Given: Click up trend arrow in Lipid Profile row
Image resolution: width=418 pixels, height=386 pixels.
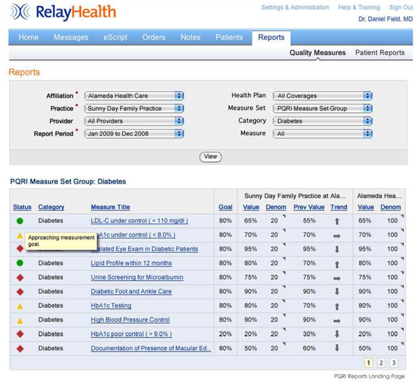Looking at the screenshot, I should point(337,264).
